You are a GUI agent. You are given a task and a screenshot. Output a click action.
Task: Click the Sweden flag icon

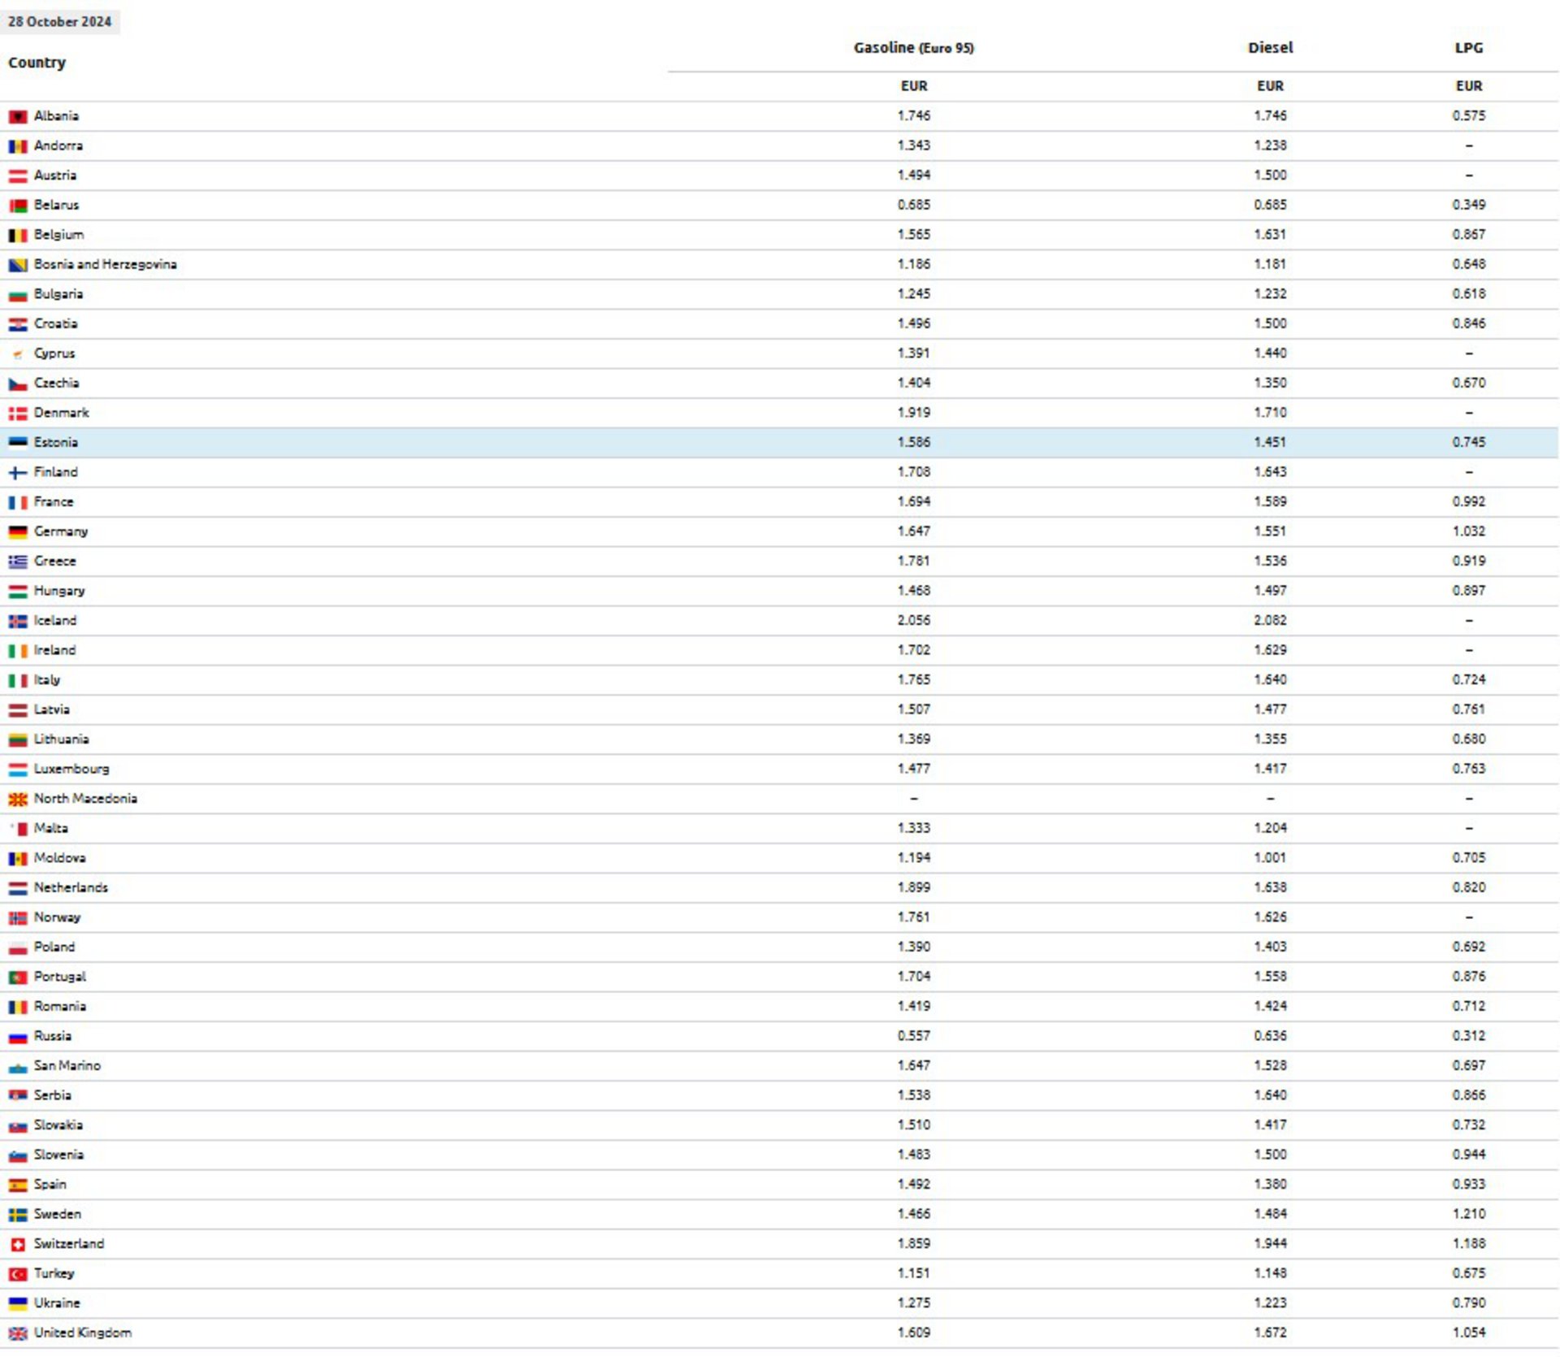(x=18, y=1215)
